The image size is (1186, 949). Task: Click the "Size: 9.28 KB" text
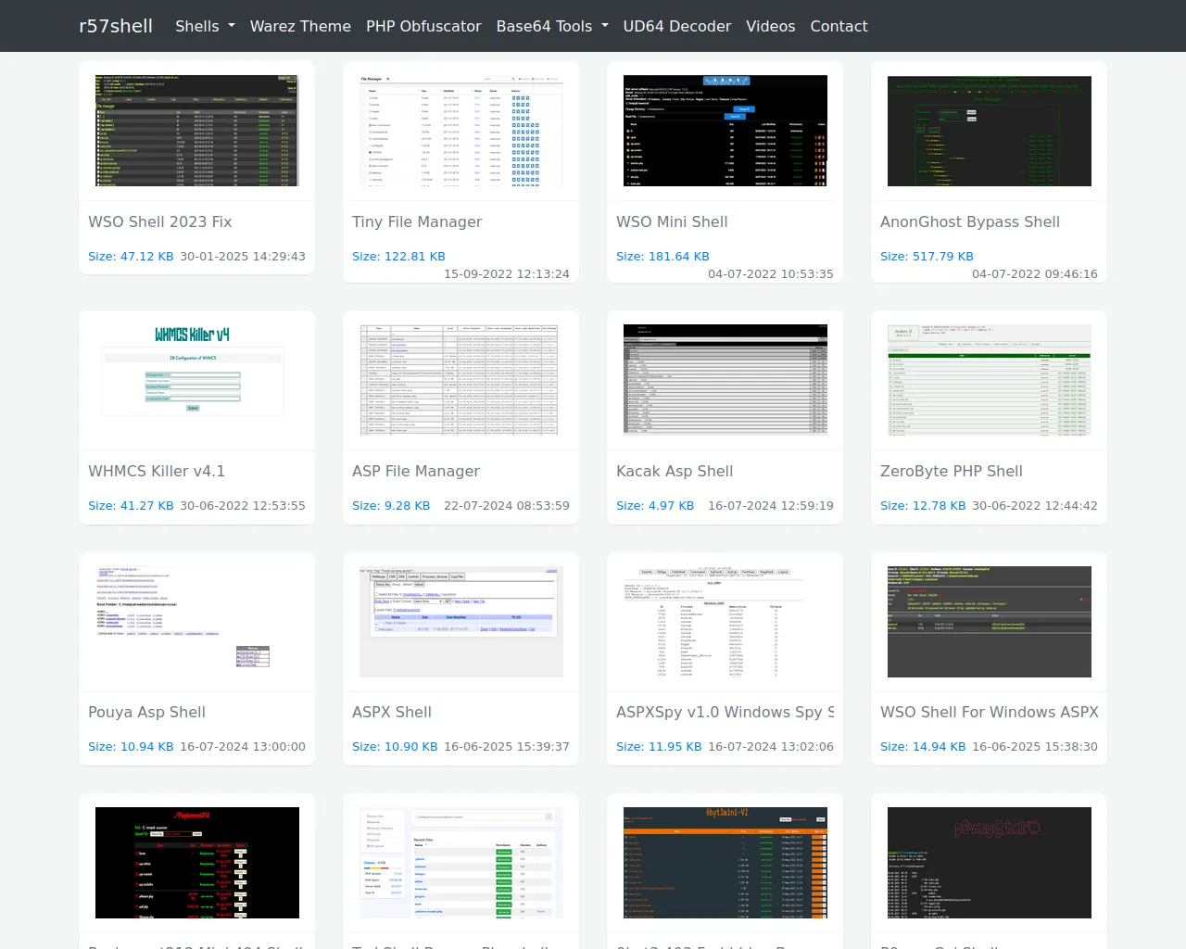[x=391, y=506]
